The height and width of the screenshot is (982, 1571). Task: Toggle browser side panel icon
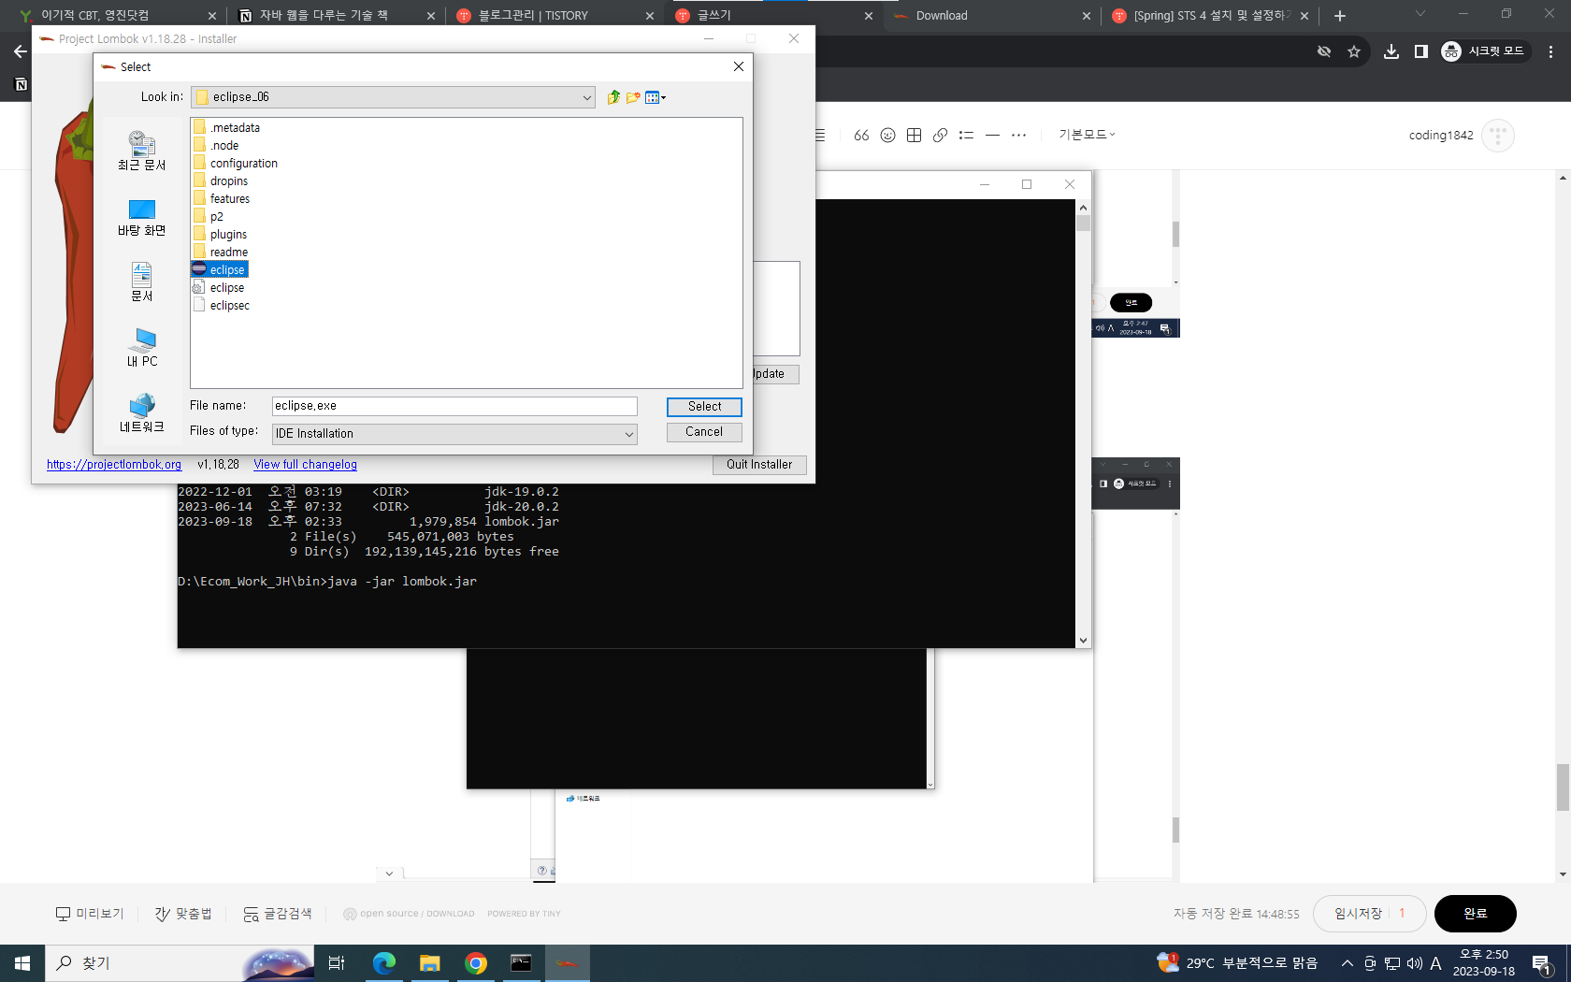pos(1421,51)
